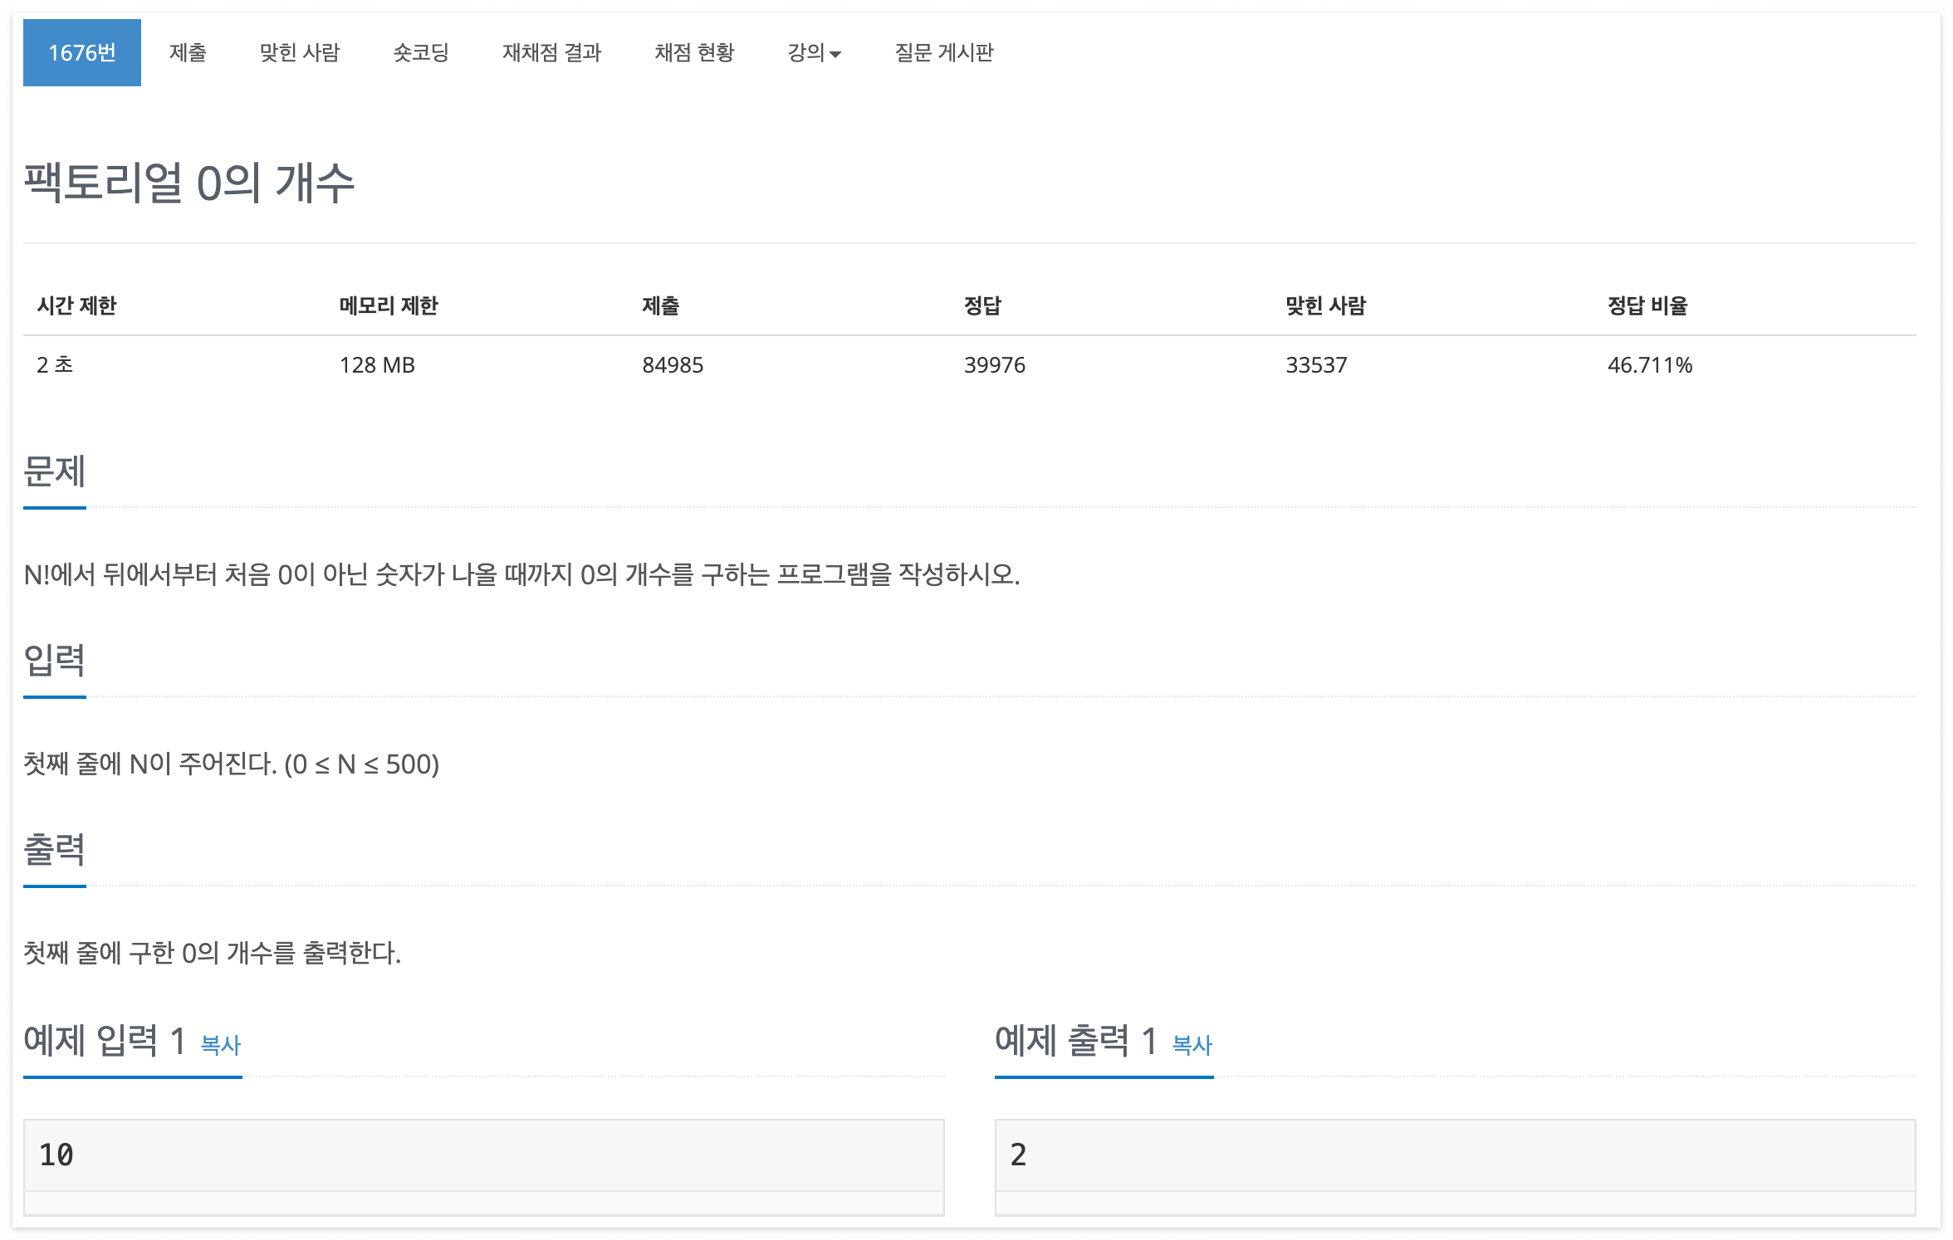Select the memory limit value 128 MB

point(377,365)
